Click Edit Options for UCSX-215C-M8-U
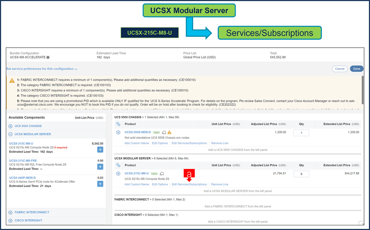Image resolution: width=370 pixels, height=230 pixels. (x=160, y=184)
